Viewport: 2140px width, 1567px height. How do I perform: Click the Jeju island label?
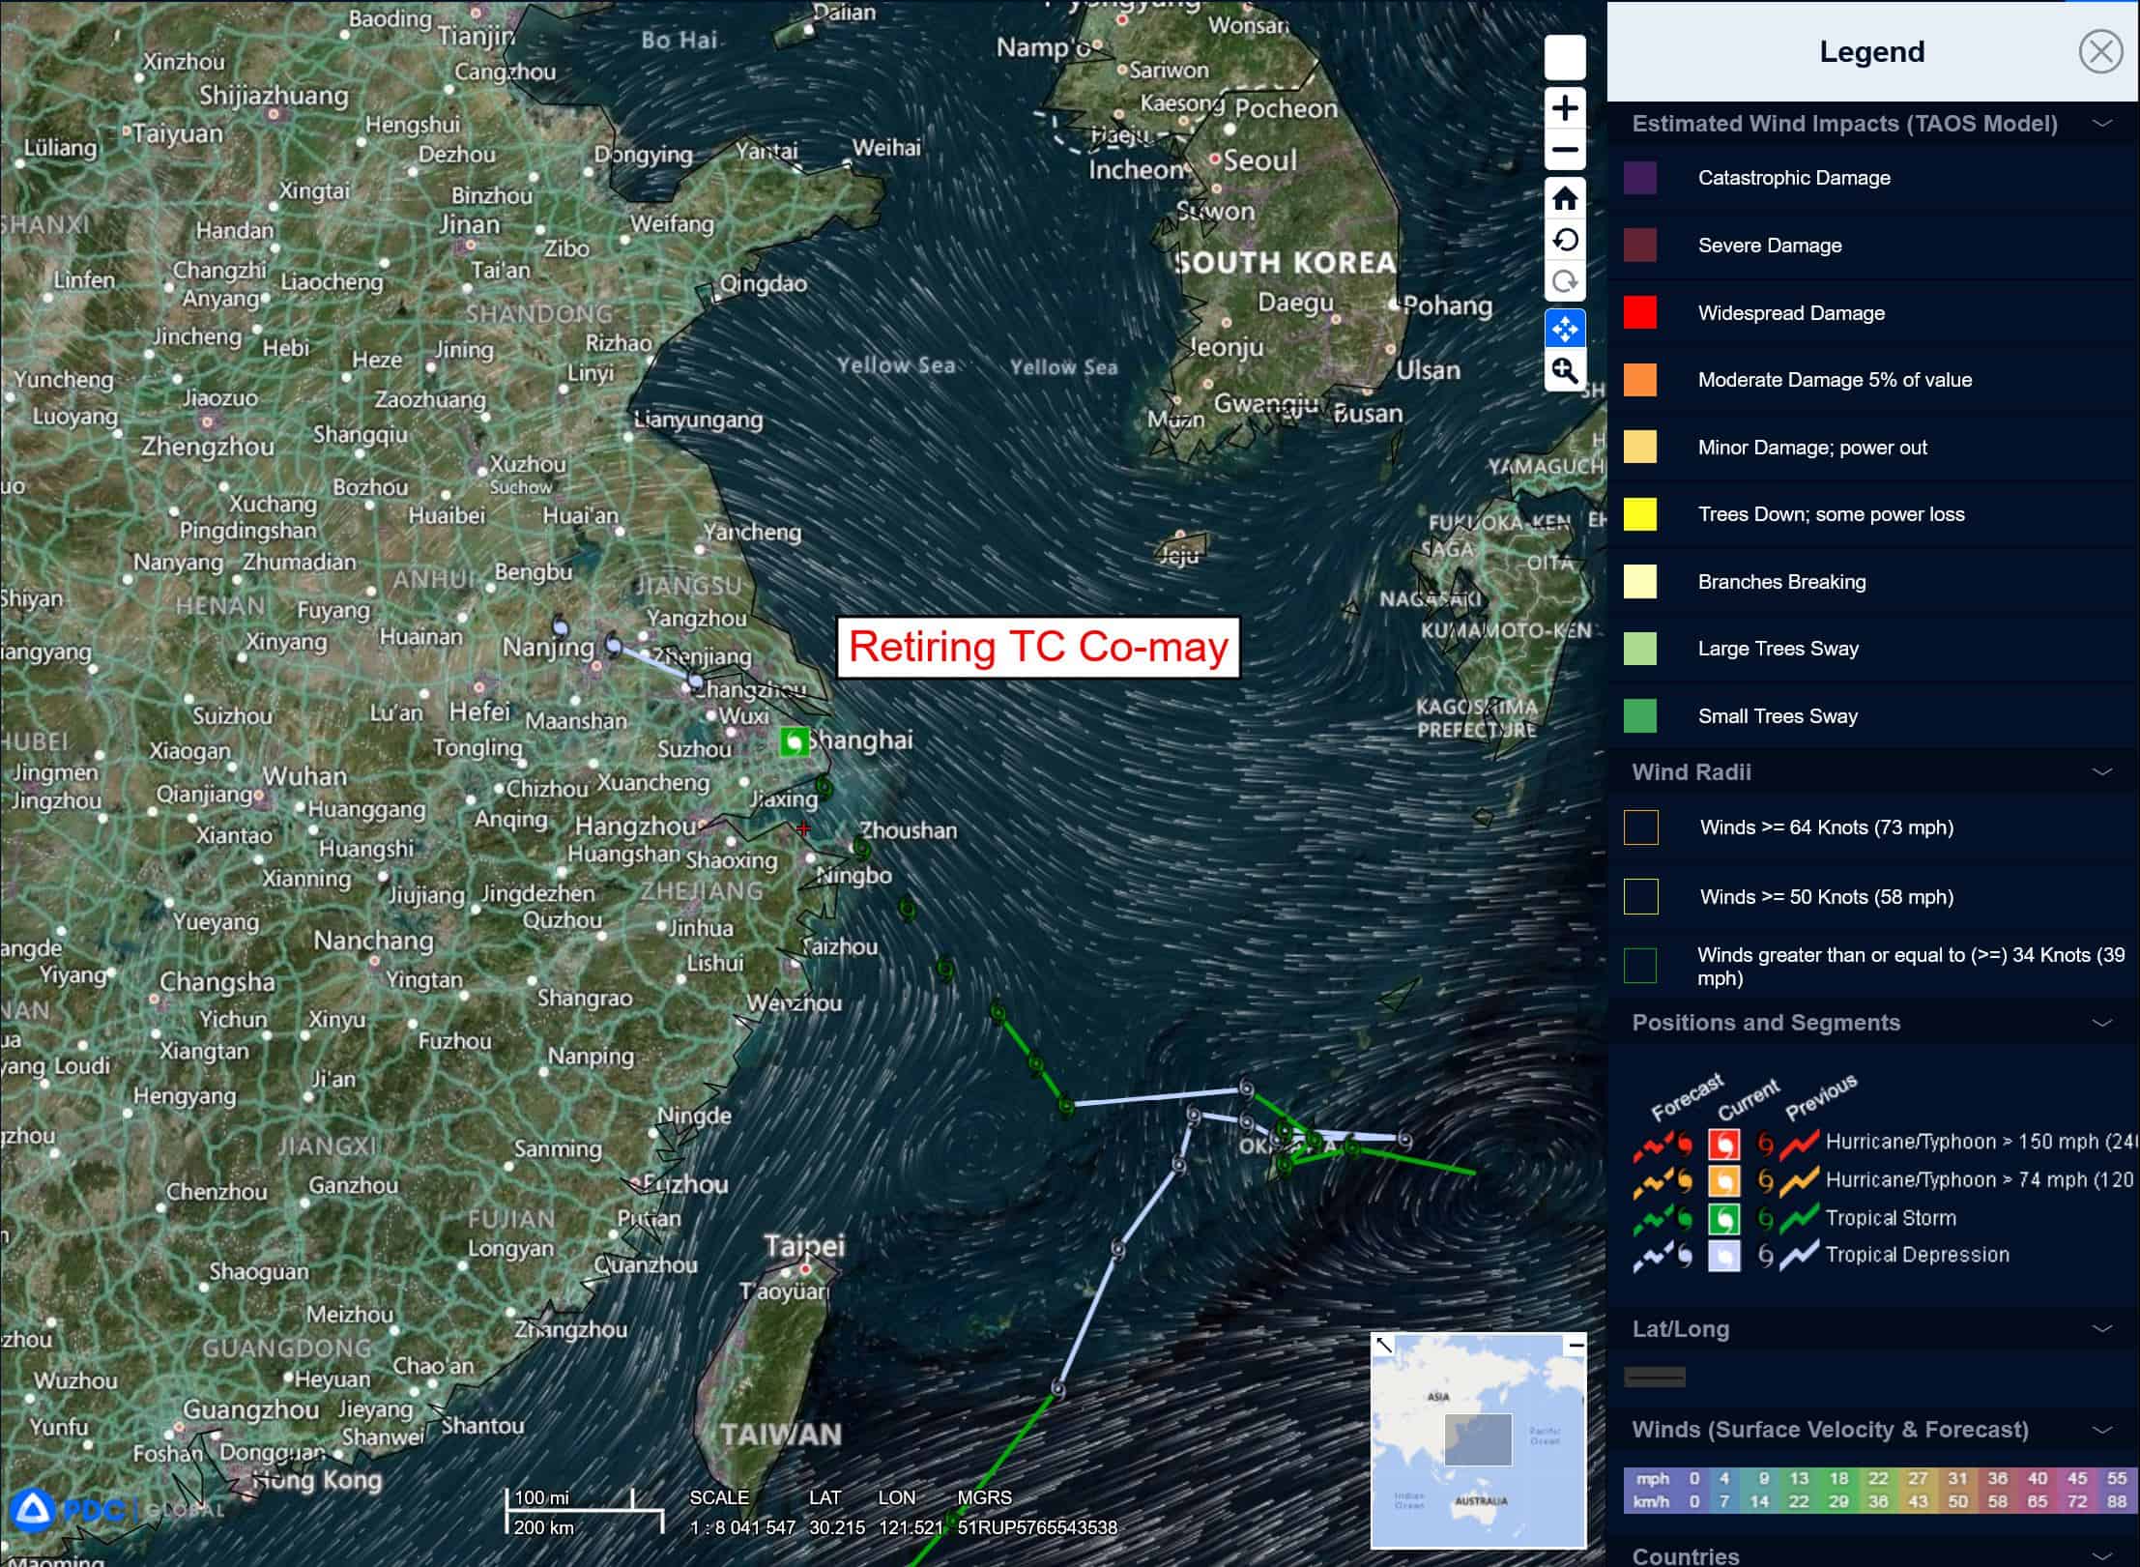tap(1179, 556)
